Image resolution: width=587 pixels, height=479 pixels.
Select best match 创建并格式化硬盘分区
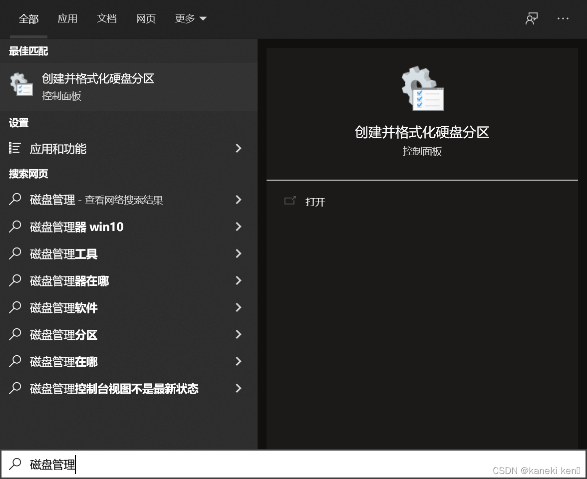pos(129,86)
